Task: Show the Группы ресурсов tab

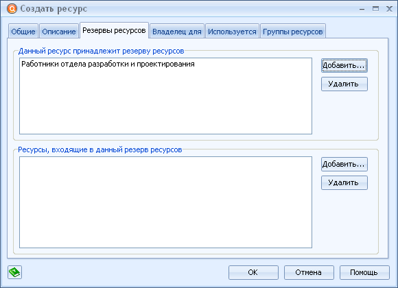Action: pos(292,32)
